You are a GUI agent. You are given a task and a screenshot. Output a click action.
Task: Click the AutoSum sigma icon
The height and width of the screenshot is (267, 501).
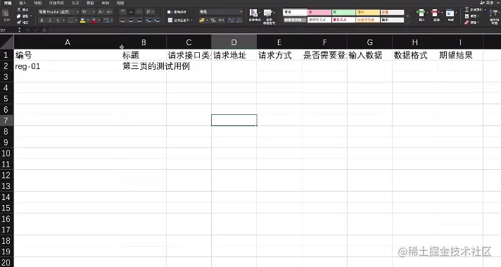coord(467,10)
